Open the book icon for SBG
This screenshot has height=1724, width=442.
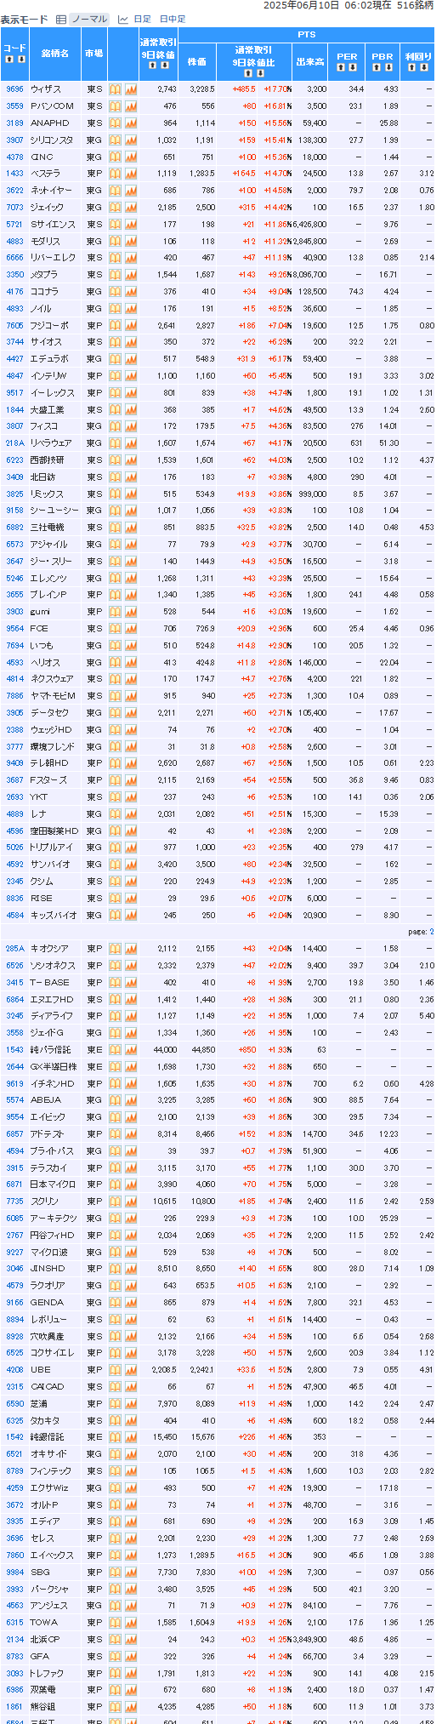coord(115,1573)
